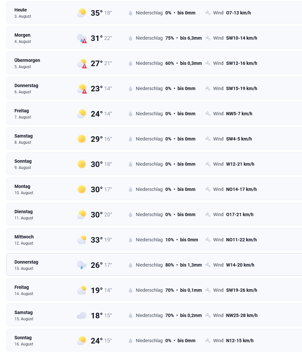The width and height of the screenshot is (302, 353).
Task: Click the wind icon in Montag row
Action: (208, 189)
